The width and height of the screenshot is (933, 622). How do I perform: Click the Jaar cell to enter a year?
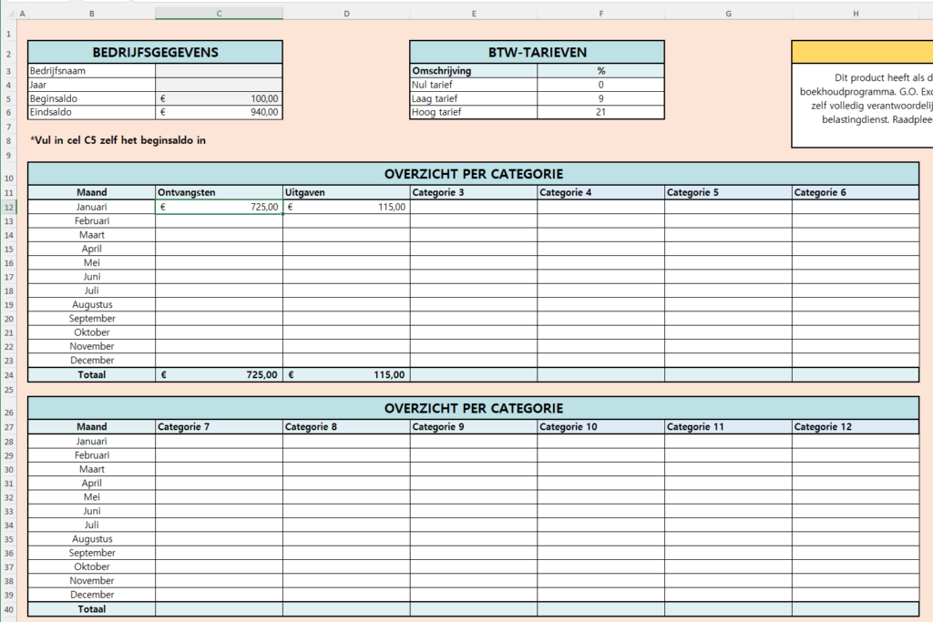click(x=219, y=84)
